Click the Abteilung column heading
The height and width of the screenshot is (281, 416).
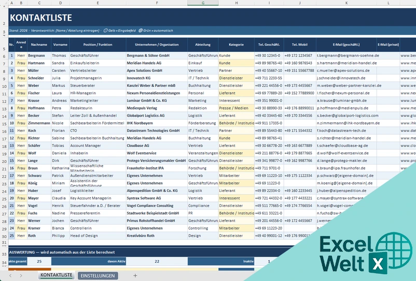[x=203, y=45]
